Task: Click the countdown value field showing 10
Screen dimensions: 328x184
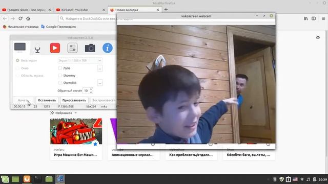Action: coord(86,91)
